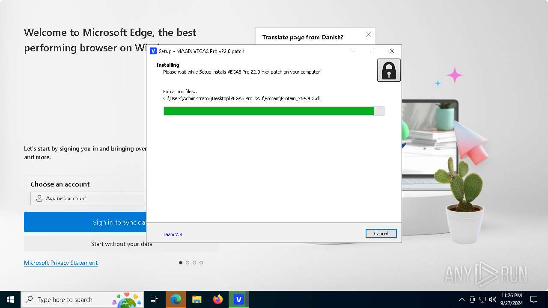Viewport: 548px width, 308px height.
Task: Switch to Microsoft Edge on taskbar
Action: click(x=176, y=299)
